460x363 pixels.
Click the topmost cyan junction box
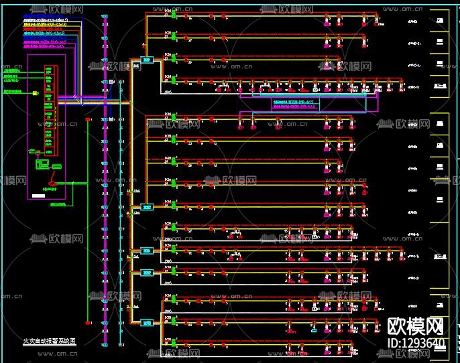147,60
